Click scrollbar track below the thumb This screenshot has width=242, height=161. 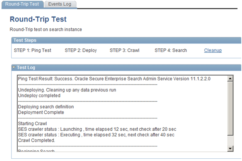tap(230, 141)
